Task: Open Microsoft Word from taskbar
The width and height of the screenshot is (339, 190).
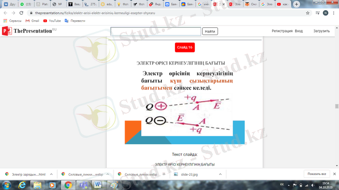Action: (98, 185)
